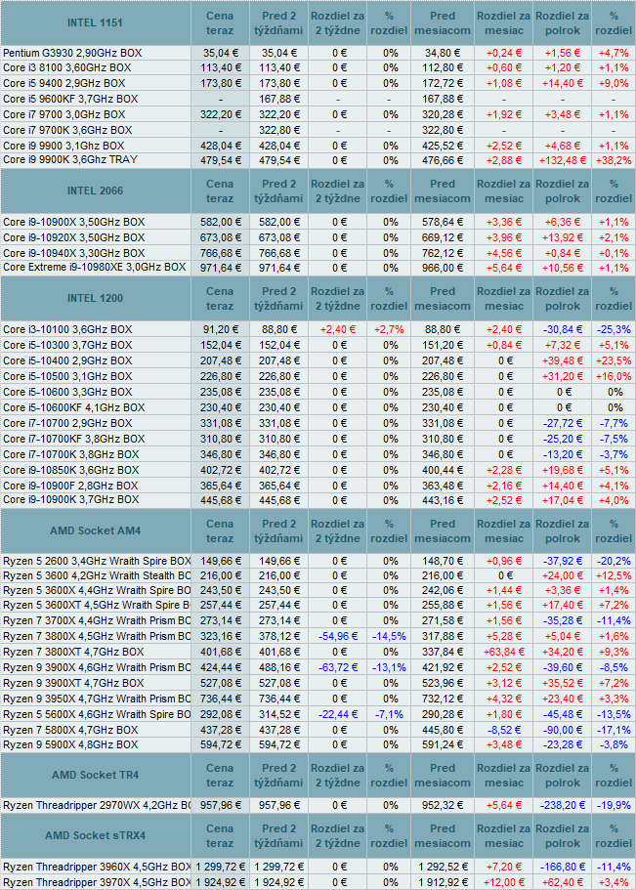
Task: Click Rozdiel za 2 týždne header in AMD sTRX4
Action: 337,836
